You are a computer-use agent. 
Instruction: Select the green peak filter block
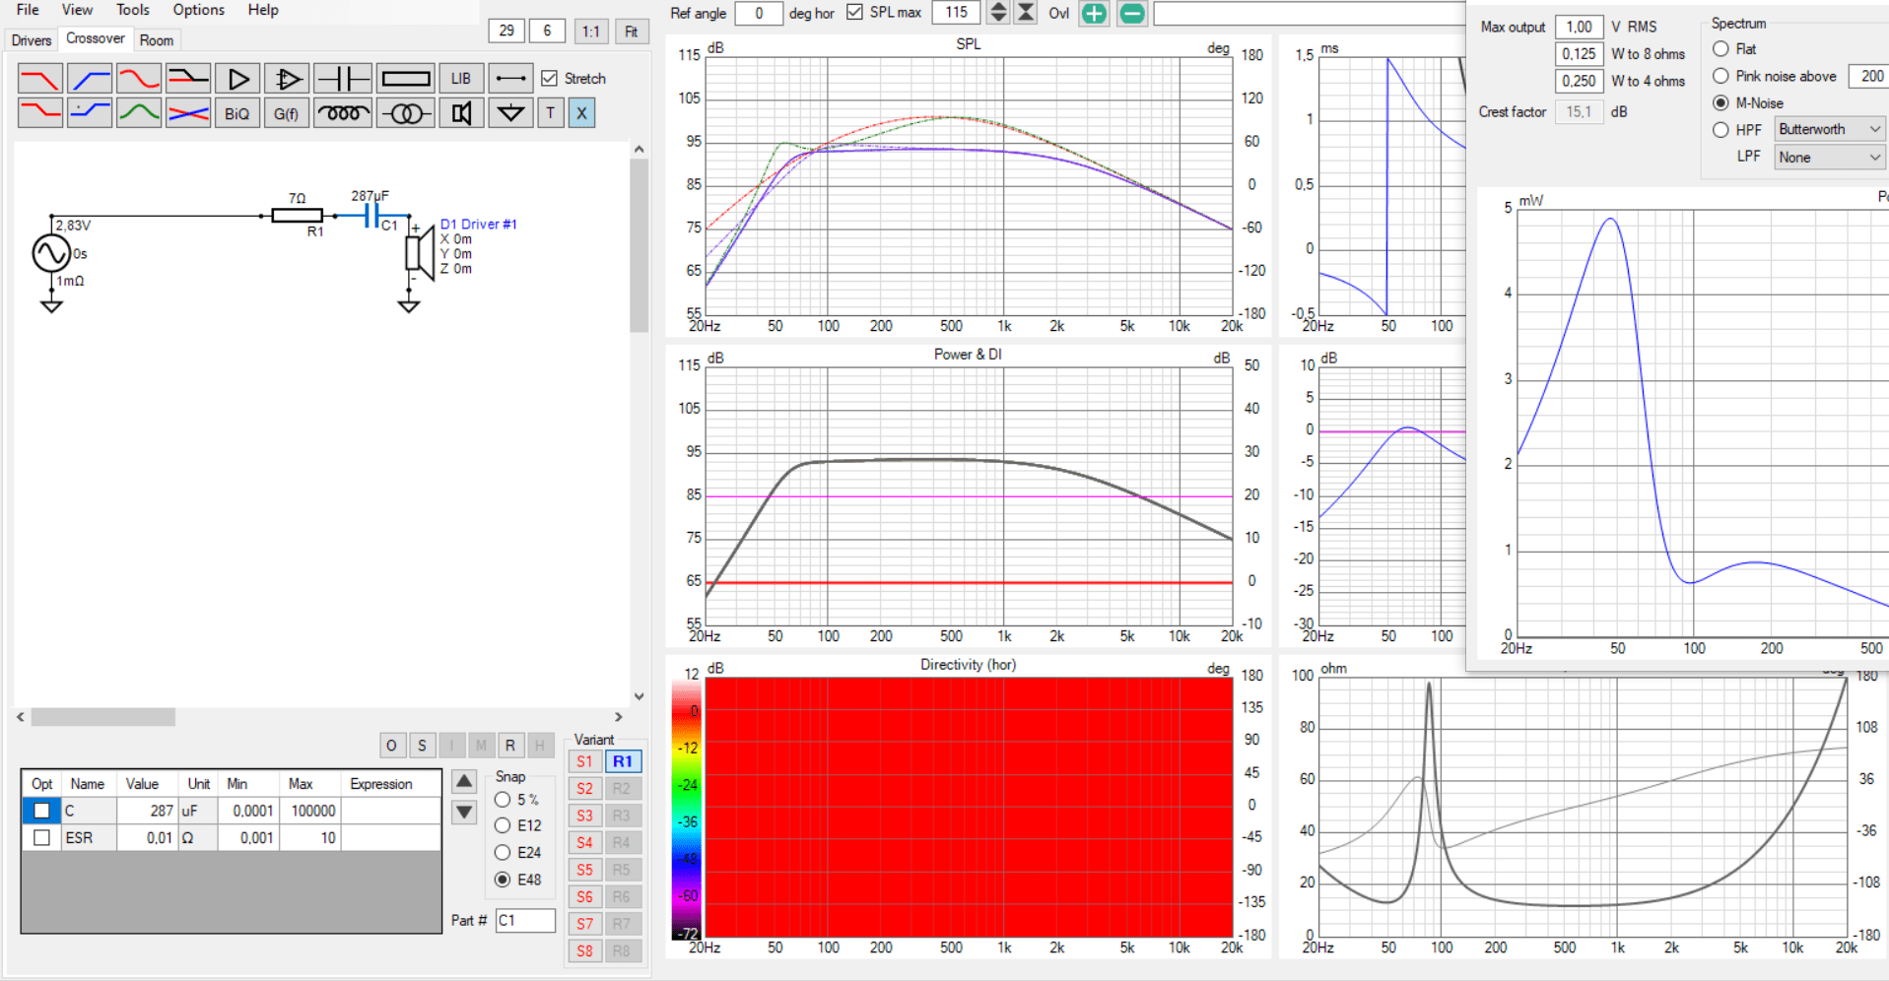point(139,113)
